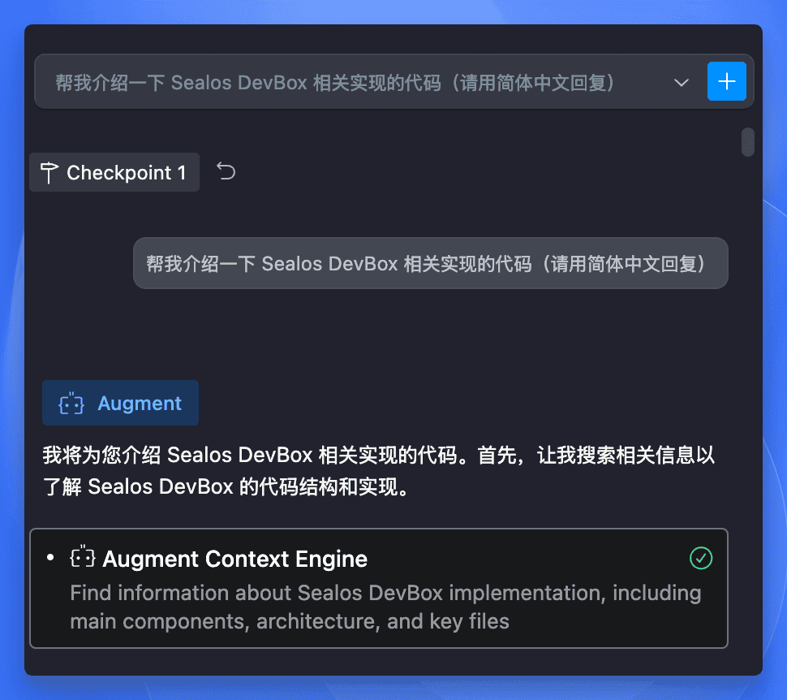The image size is (787, 700).
Task: Start a new chat with the blue plus button
Action: coord(726,81)
